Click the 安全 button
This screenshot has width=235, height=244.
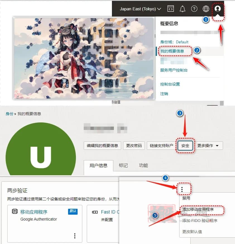(x=185, y=146)
